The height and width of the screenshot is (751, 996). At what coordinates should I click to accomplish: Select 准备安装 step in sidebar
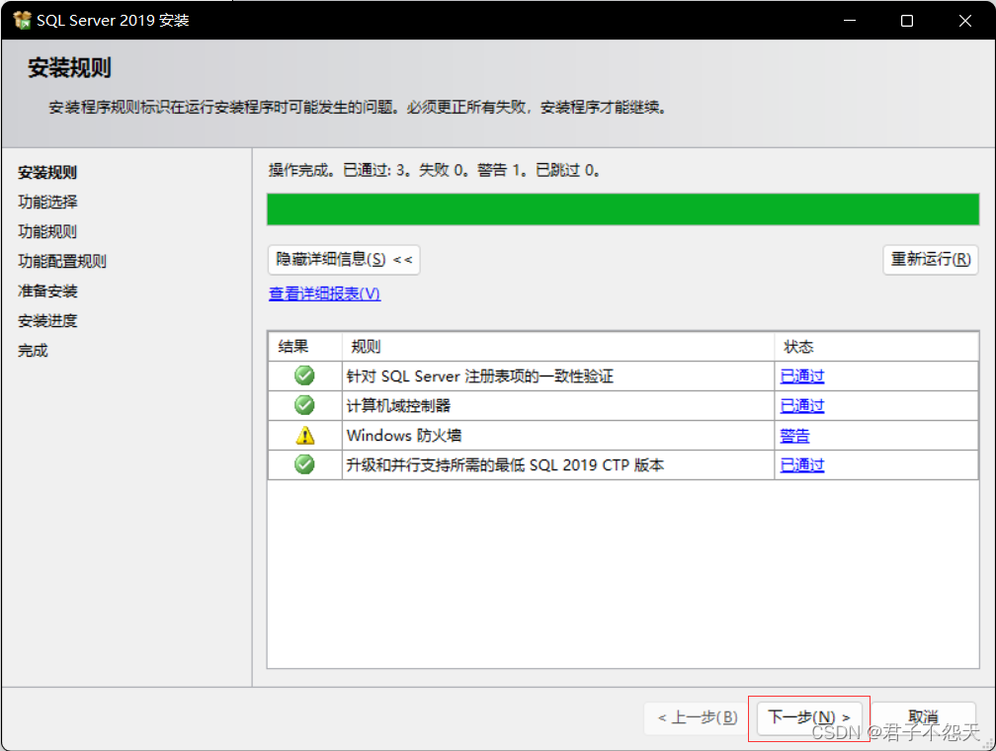tap(47, 291)
